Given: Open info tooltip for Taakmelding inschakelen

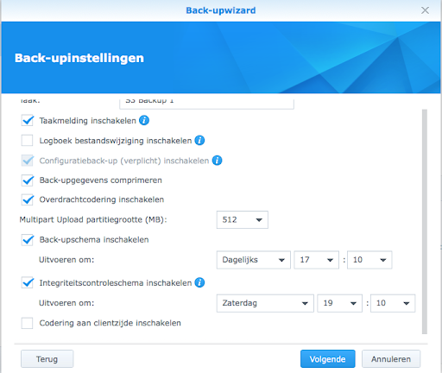Looking at the screenshot, I should [144, 120].
